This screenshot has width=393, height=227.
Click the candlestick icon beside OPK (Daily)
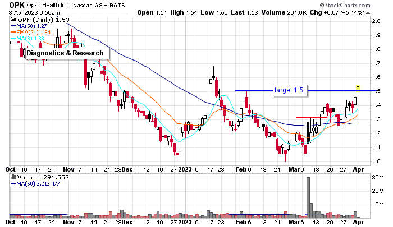[x=13, y=20]
